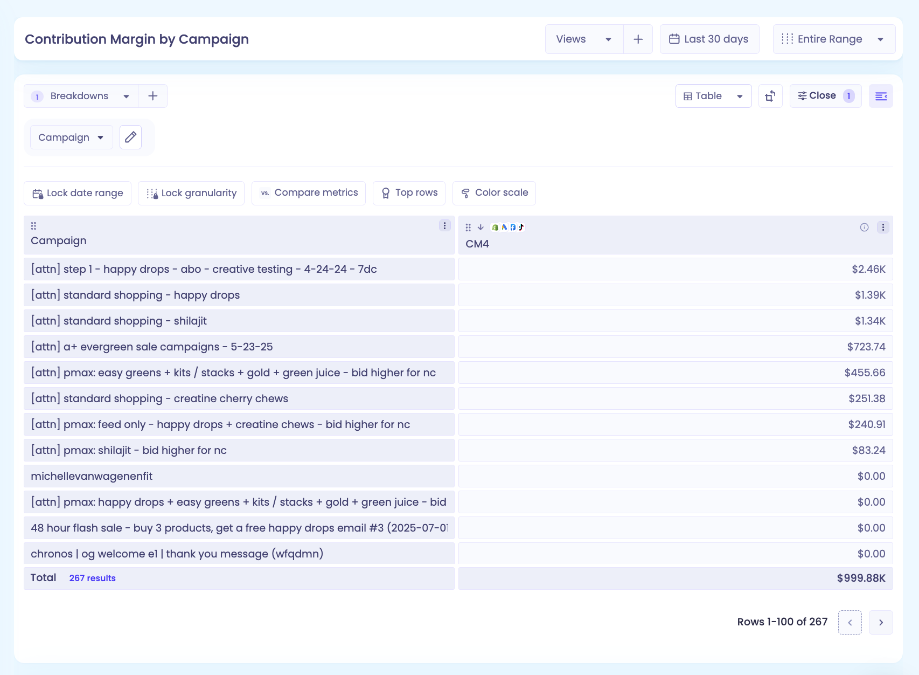Enable Color scale

point(494,193)
